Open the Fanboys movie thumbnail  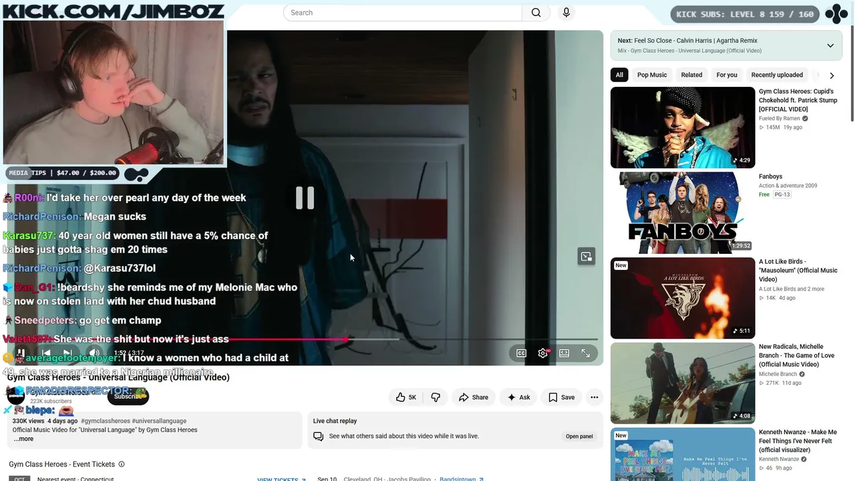point(683,213)
